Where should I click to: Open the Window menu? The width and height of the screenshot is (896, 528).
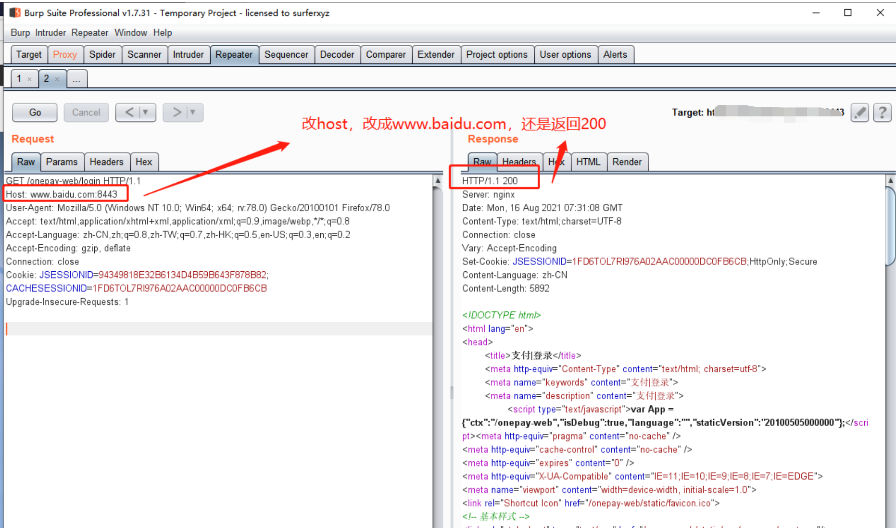pos(131,33)
